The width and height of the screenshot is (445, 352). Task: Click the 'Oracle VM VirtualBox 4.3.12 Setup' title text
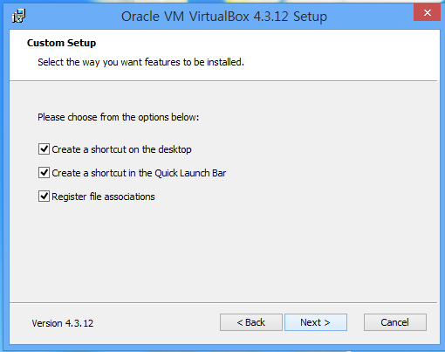(x=224, y=17)
